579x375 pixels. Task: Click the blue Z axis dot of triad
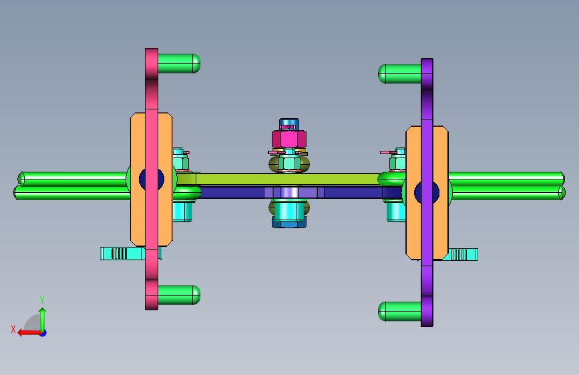(43, 333)
